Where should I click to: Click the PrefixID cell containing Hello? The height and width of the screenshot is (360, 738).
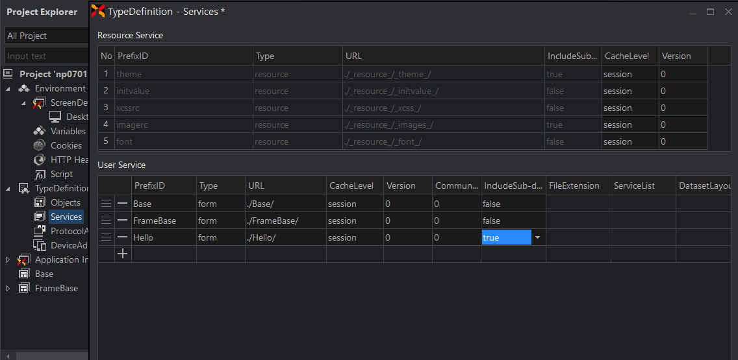click(164, 237)
